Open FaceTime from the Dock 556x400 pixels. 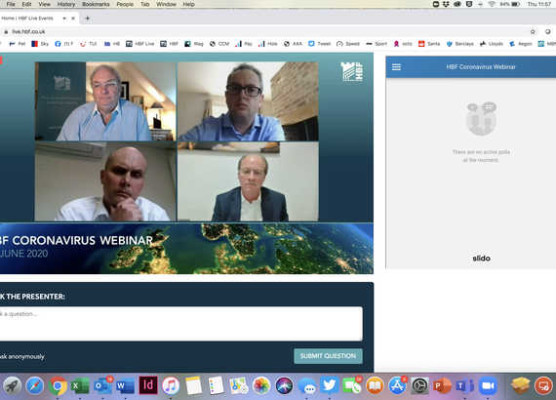coord(352,385)
